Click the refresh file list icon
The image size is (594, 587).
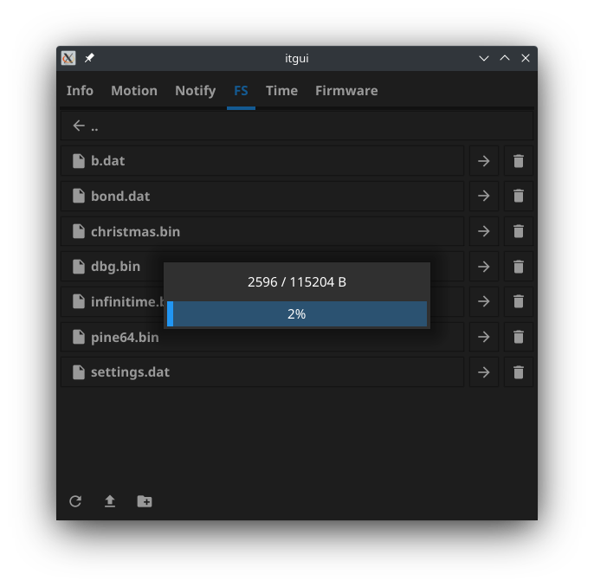point(75,501)
